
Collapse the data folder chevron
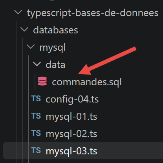[37, 64]
